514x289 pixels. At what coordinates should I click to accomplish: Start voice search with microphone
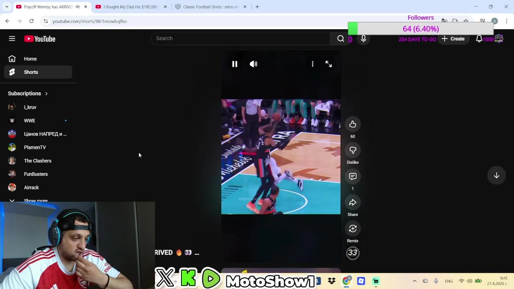[363, 39]
